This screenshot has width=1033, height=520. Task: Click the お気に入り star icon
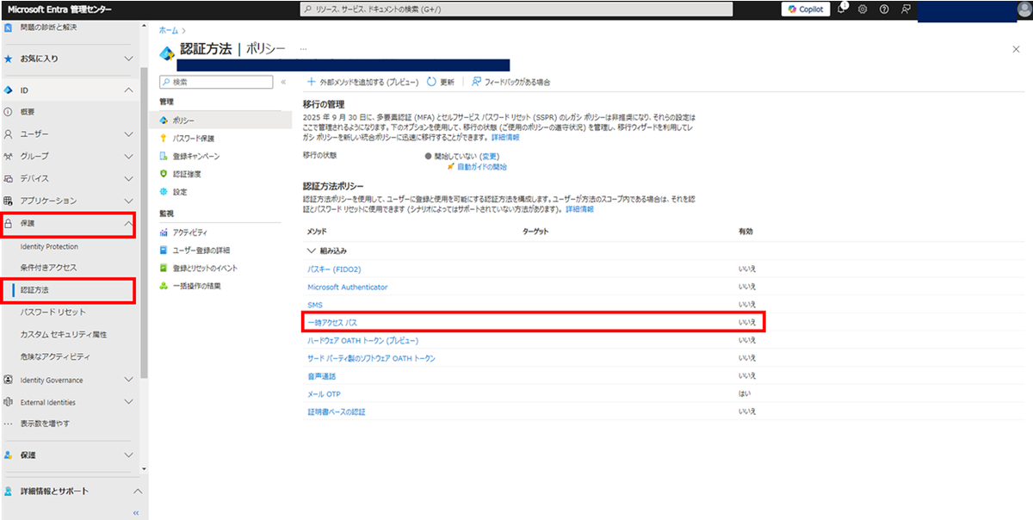(x=8, y=59)
